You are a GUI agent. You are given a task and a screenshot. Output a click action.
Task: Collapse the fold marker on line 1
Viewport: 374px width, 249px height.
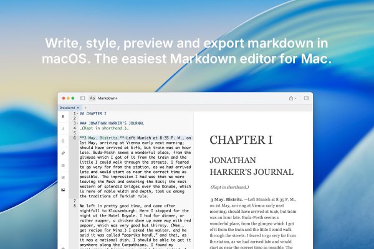77,114
